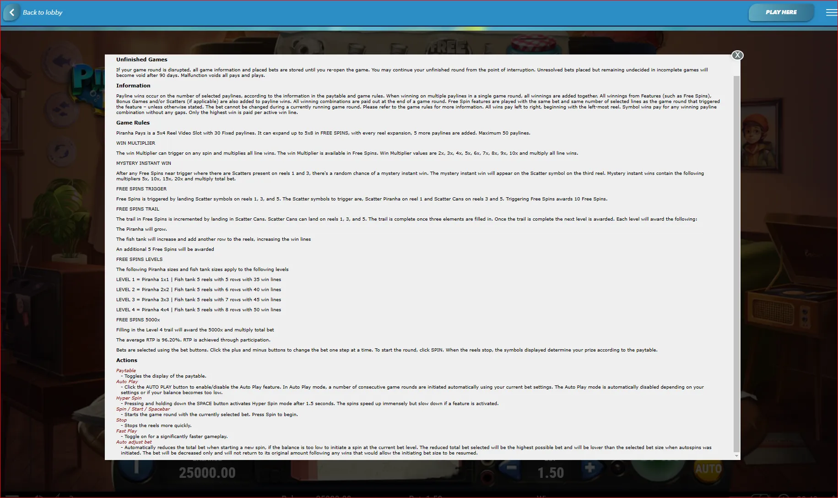Click the red Paytable action label
This screenshot has height=498, width=838.
point(126,371)
